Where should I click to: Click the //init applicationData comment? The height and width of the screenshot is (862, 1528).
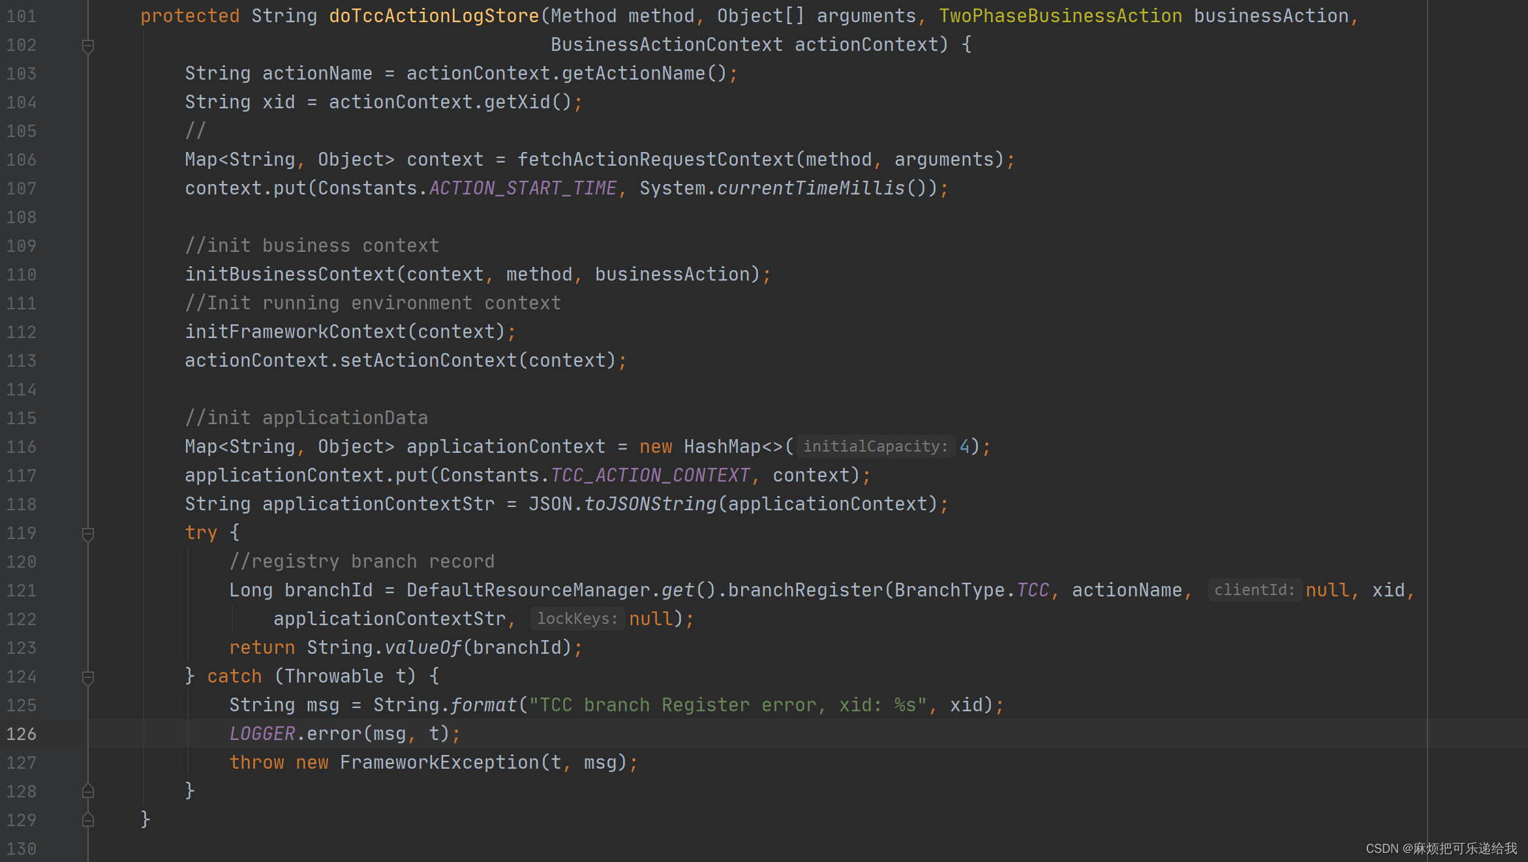(x=307, y=418)
